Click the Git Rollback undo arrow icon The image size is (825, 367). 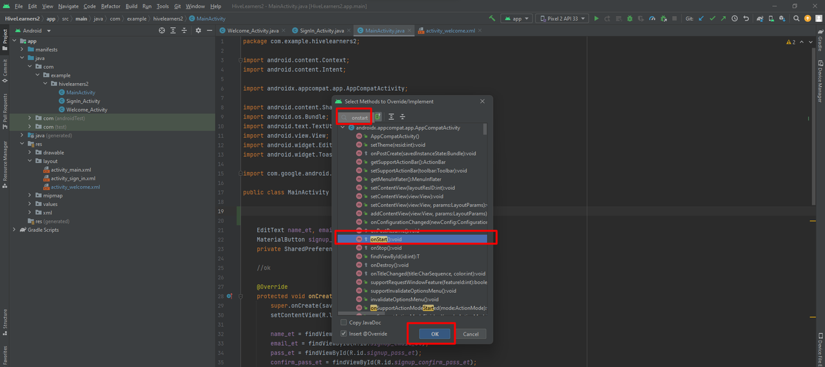click(x=746, y=19)
